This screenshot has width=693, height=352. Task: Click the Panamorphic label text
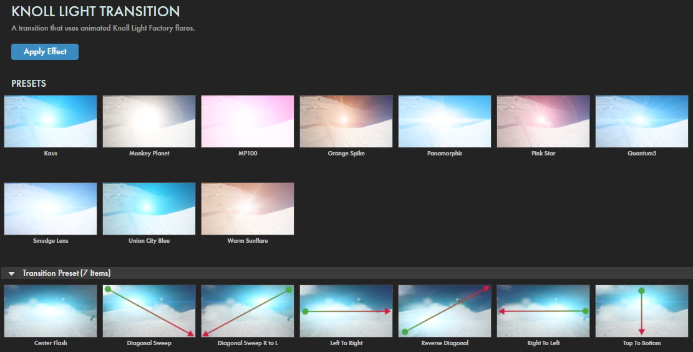tap(445, 154)
